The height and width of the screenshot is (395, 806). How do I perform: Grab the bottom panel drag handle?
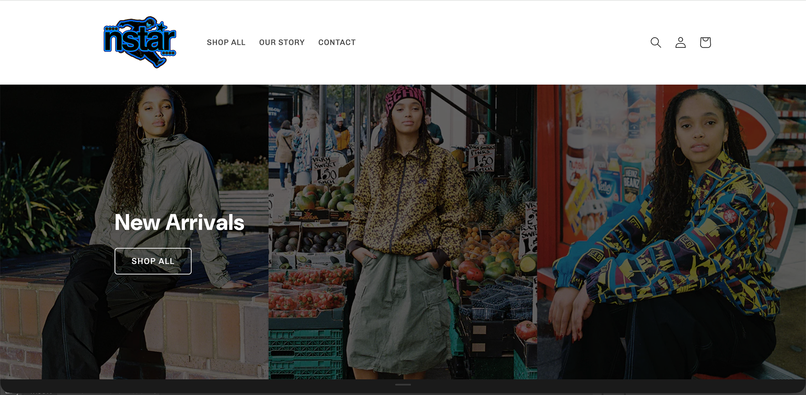[403, 385]
